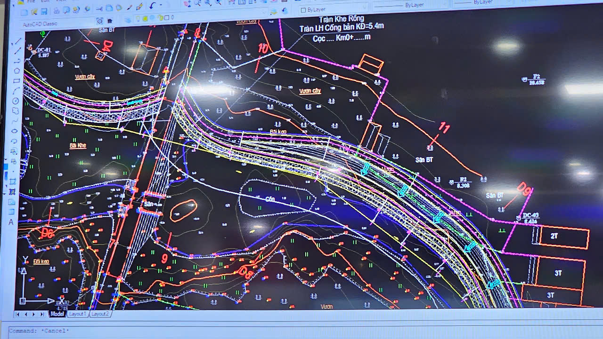Click the Workspace Settings gear icon
This screenshot has width=603, height=339.
tap(99, 21)
